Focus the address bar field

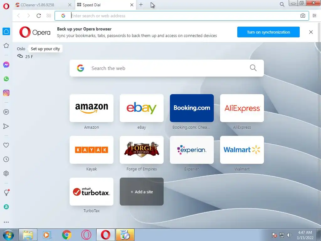point(182,16)
